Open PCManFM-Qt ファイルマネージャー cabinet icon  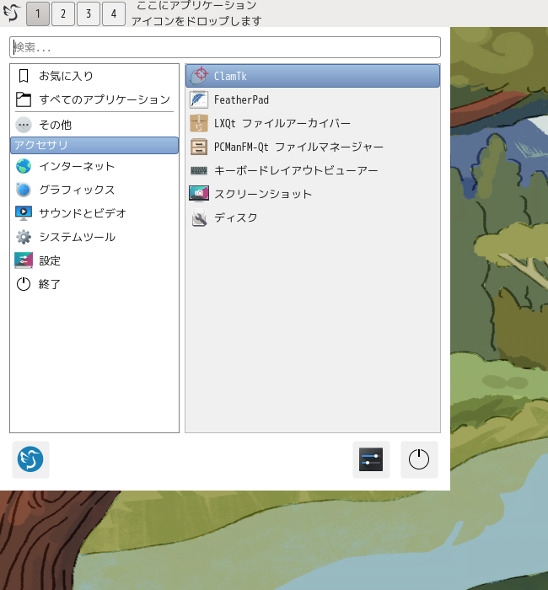coord(199,147)
